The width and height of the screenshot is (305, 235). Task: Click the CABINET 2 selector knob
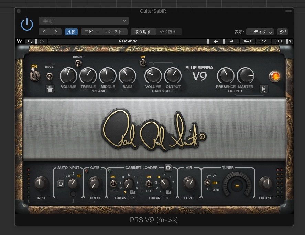click(164, 184)
